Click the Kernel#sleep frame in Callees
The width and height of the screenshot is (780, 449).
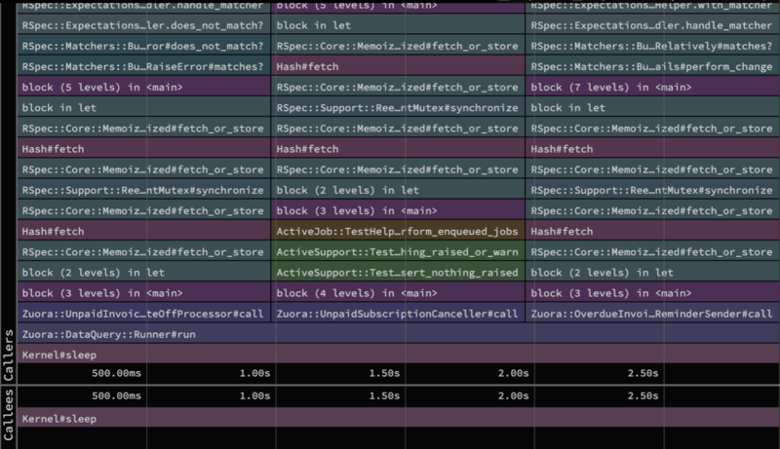399,418
